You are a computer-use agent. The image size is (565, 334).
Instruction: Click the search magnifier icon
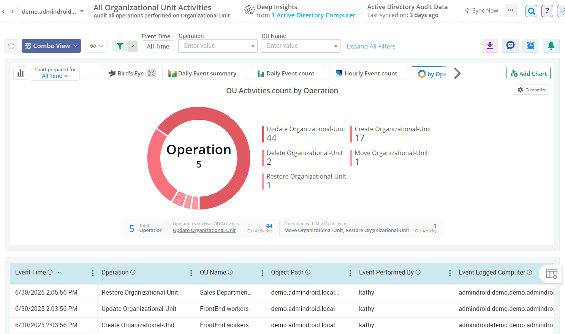click(531, 11)
